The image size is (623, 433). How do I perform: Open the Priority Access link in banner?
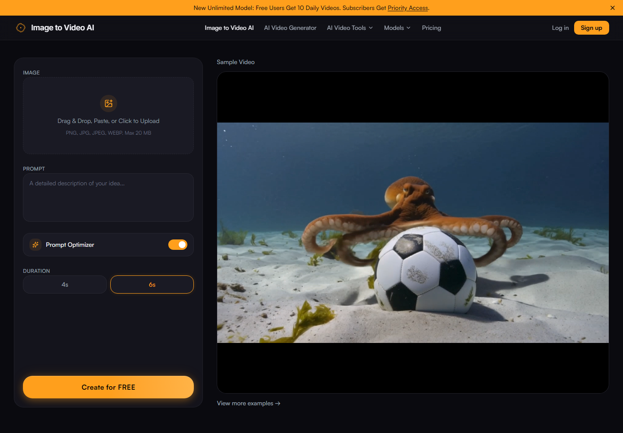click(x=408, y=8)
